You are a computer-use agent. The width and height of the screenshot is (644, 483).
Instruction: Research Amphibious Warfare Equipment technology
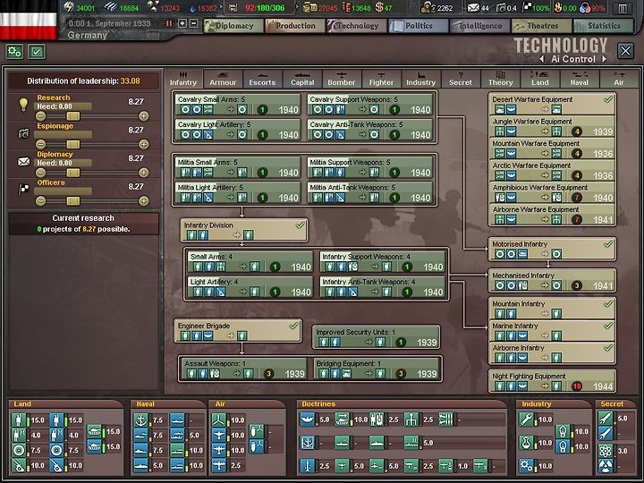tap(552, 192)
